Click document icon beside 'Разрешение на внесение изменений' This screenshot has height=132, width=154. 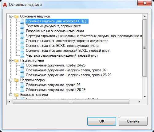click(x=22, y=31)
